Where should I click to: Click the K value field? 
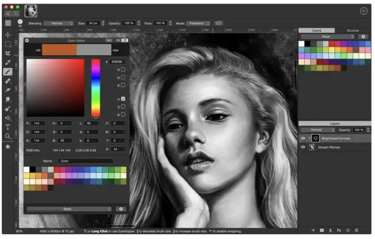[118, 149]
